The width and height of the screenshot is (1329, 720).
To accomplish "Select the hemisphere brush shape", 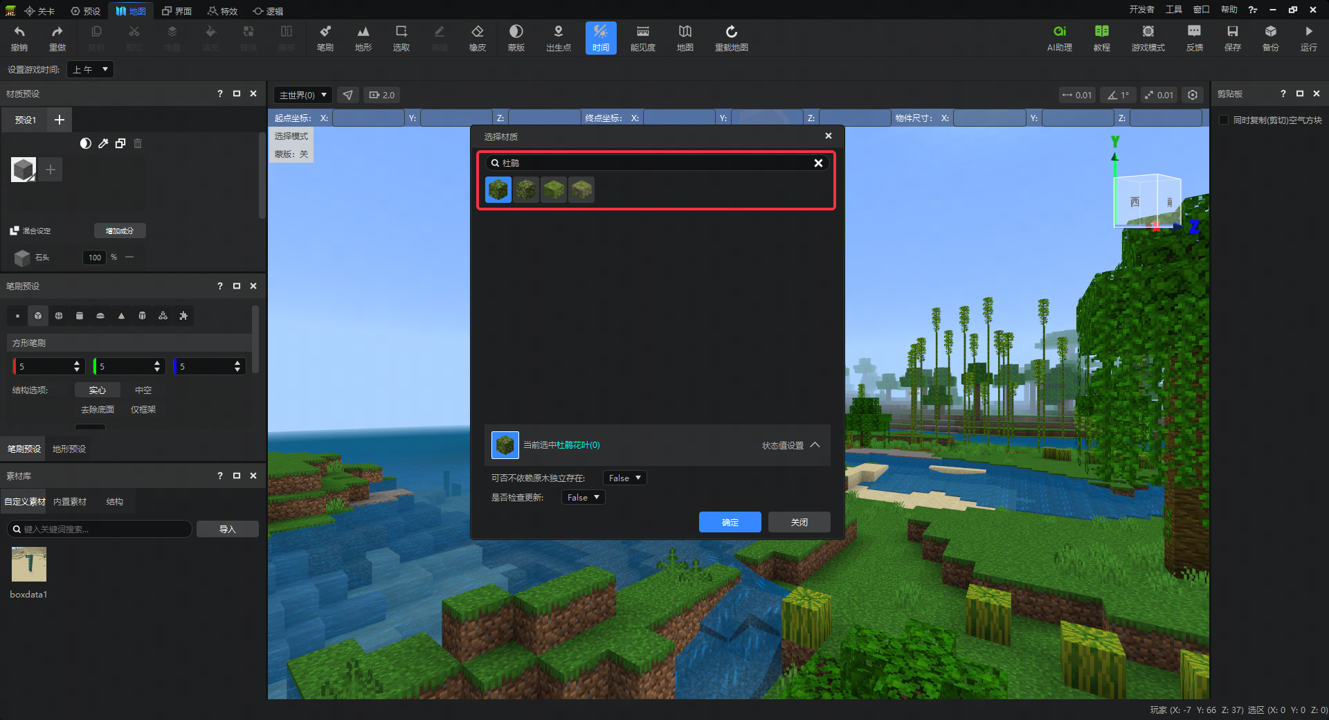I will [x=100, y=316].
